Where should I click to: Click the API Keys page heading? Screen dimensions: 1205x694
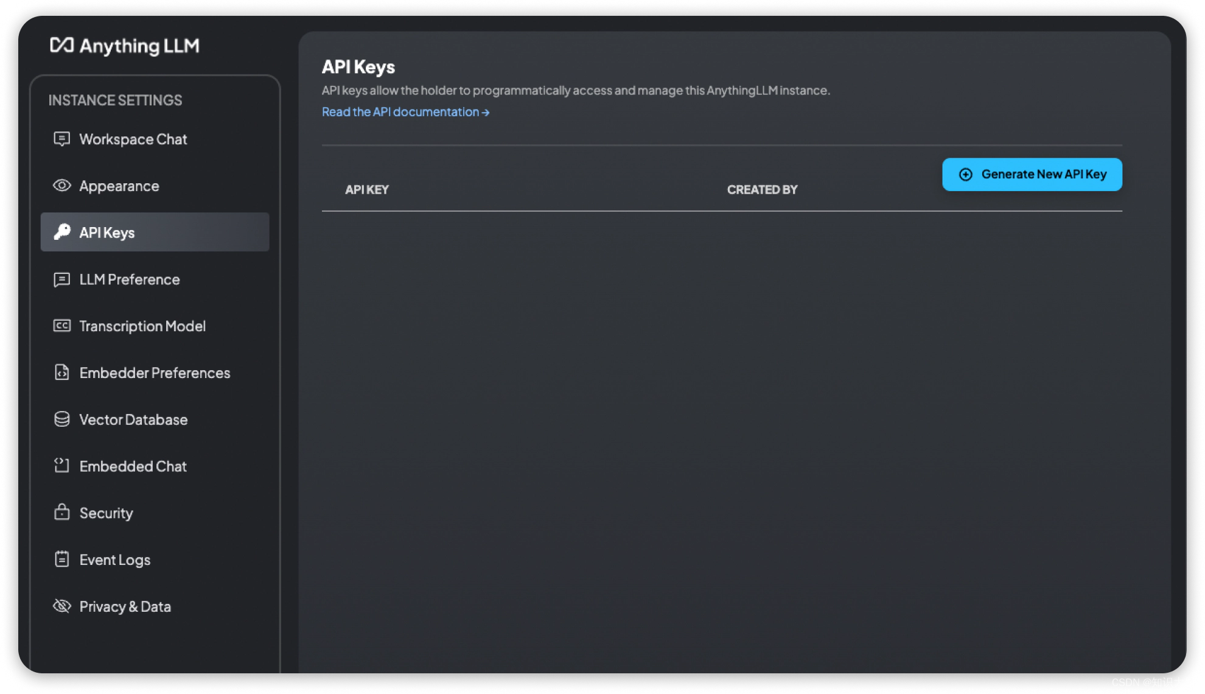pos(358,67)
